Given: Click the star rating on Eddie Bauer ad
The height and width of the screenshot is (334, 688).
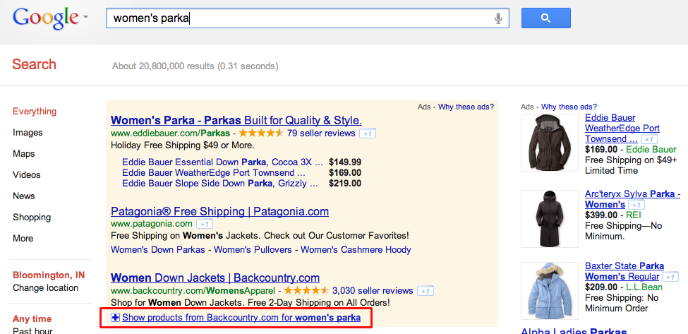Looking at the screenshot, I should coord(262,133).
